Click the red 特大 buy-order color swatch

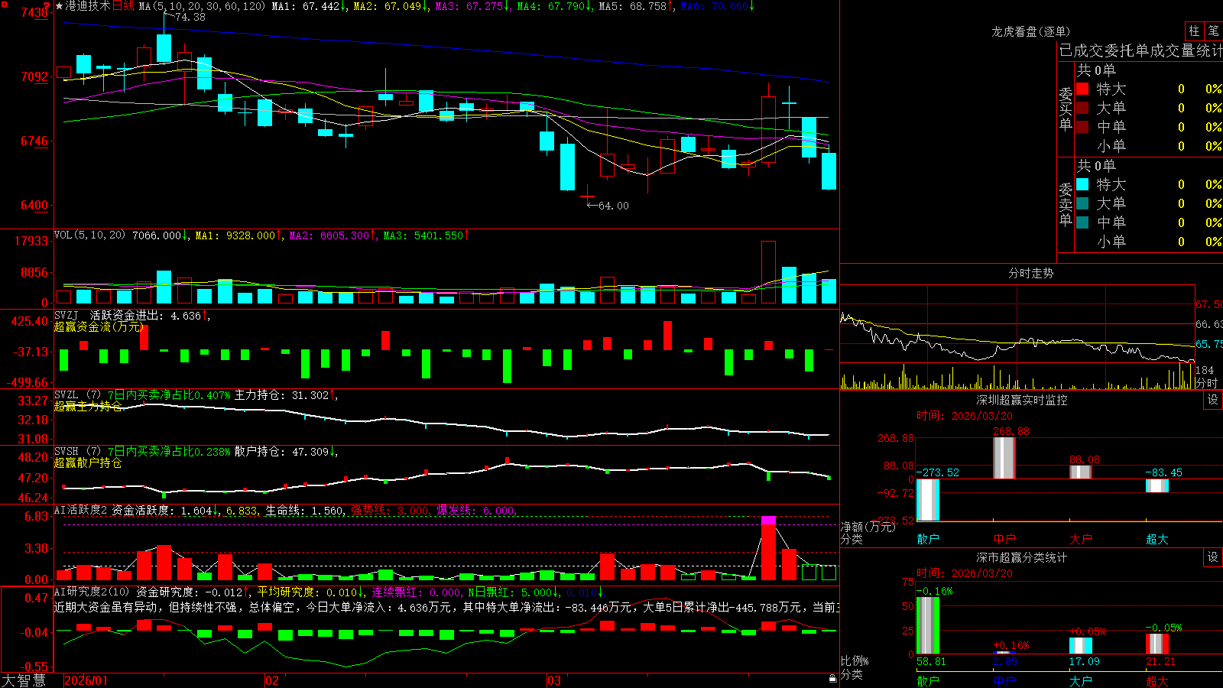point(1082,89)
